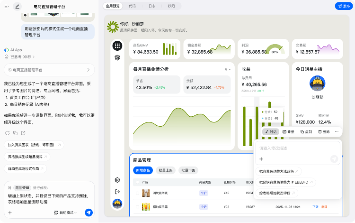Choose suggestion 风格换成生成暗黑模式
This screenshot has width=355, height=223.
27,157
